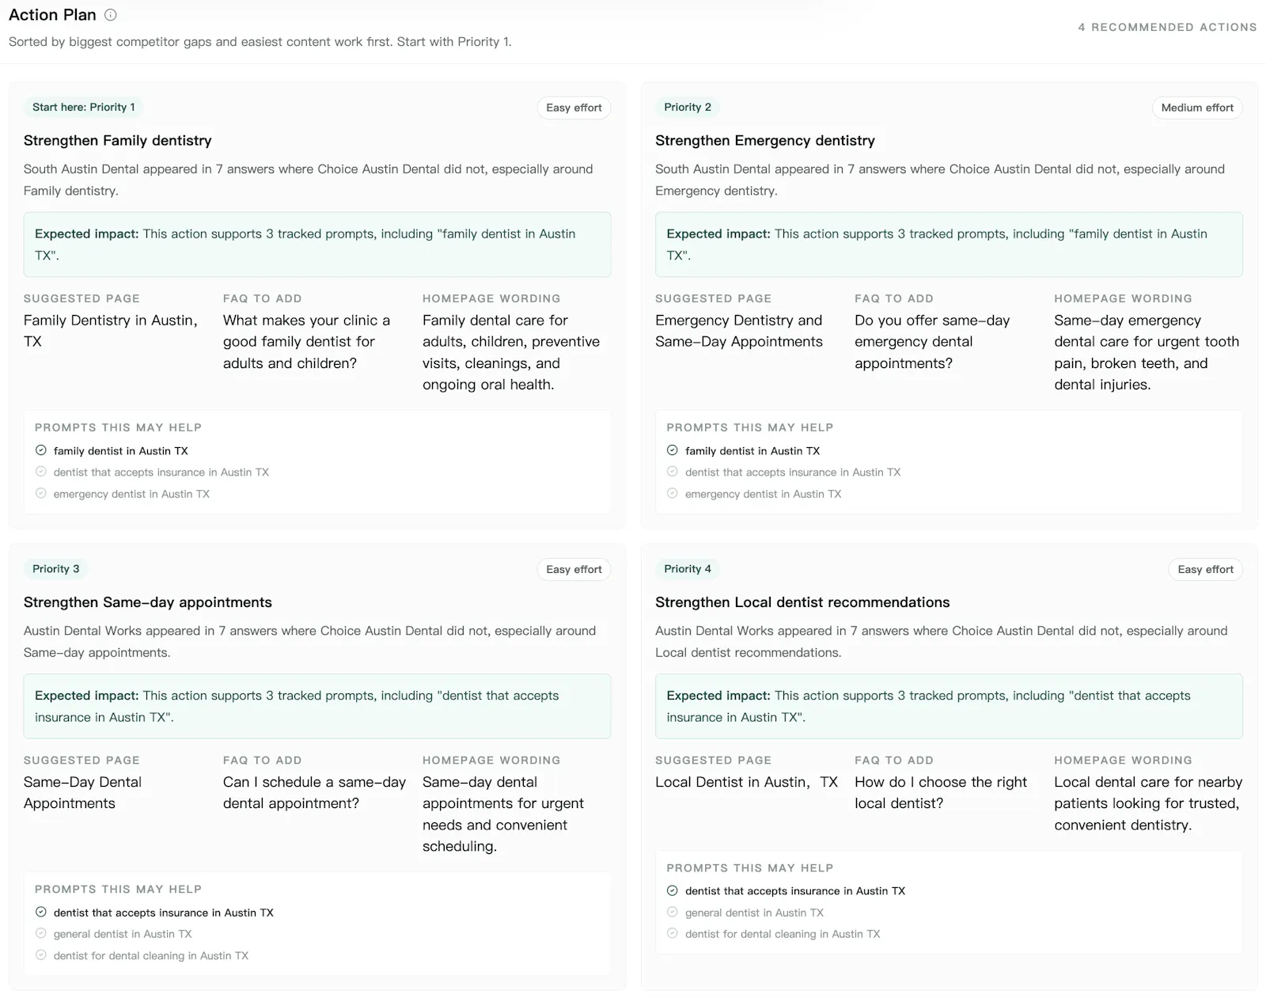The image size is (1266, 998).
Task: Click check icon for Priority 4 general dentist prompt
Action: [x=673, y=912]
